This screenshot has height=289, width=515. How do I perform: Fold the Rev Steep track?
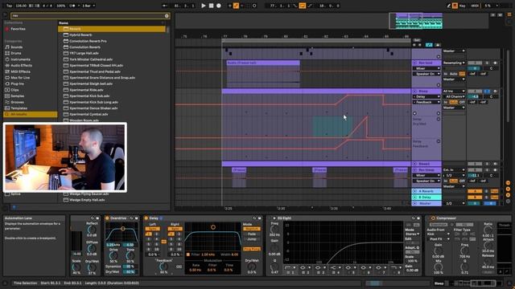415,169
